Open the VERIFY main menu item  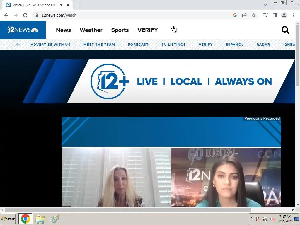pos(148,30)
